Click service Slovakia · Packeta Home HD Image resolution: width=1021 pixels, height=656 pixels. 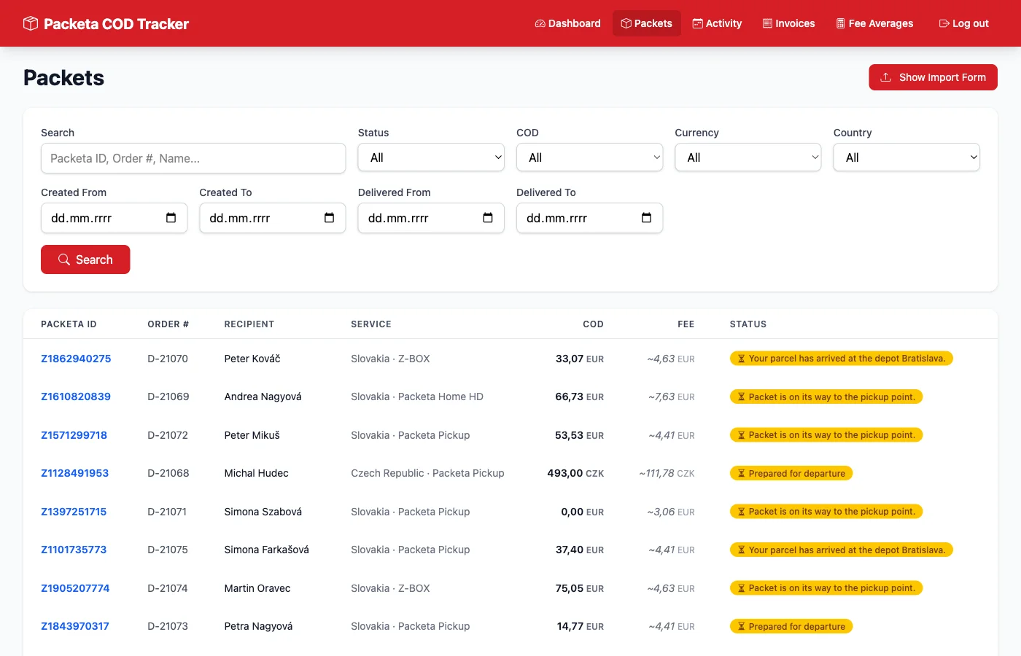pyautogui.click(x=417, y=397)
